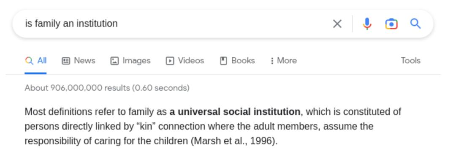This screenshot has height=159, width=456.
Task: Click the blue magnifier search button
Action: 415,24
